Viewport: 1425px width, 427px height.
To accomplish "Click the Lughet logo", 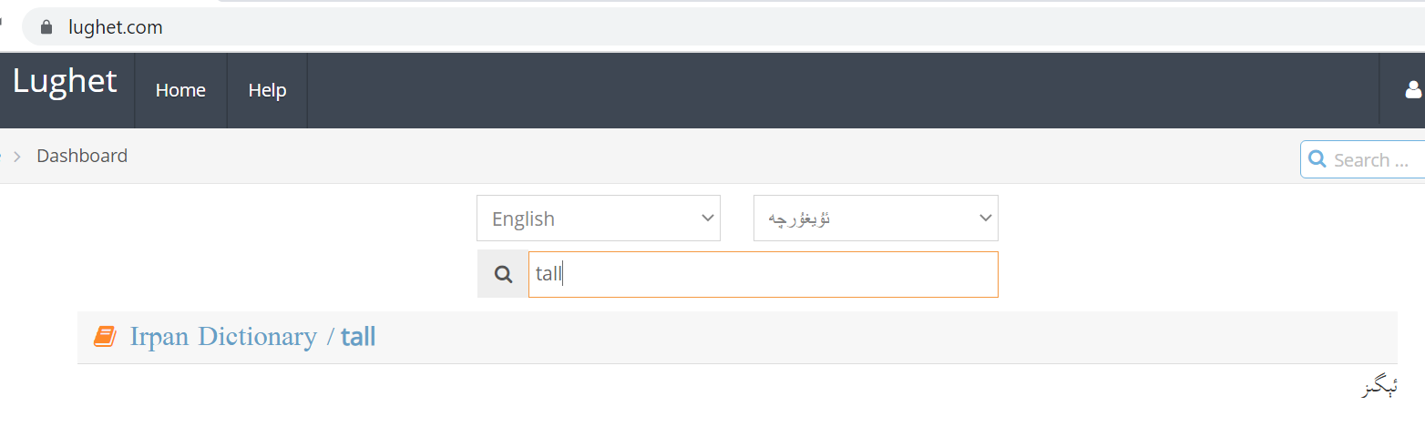I will tap(65, 81).
